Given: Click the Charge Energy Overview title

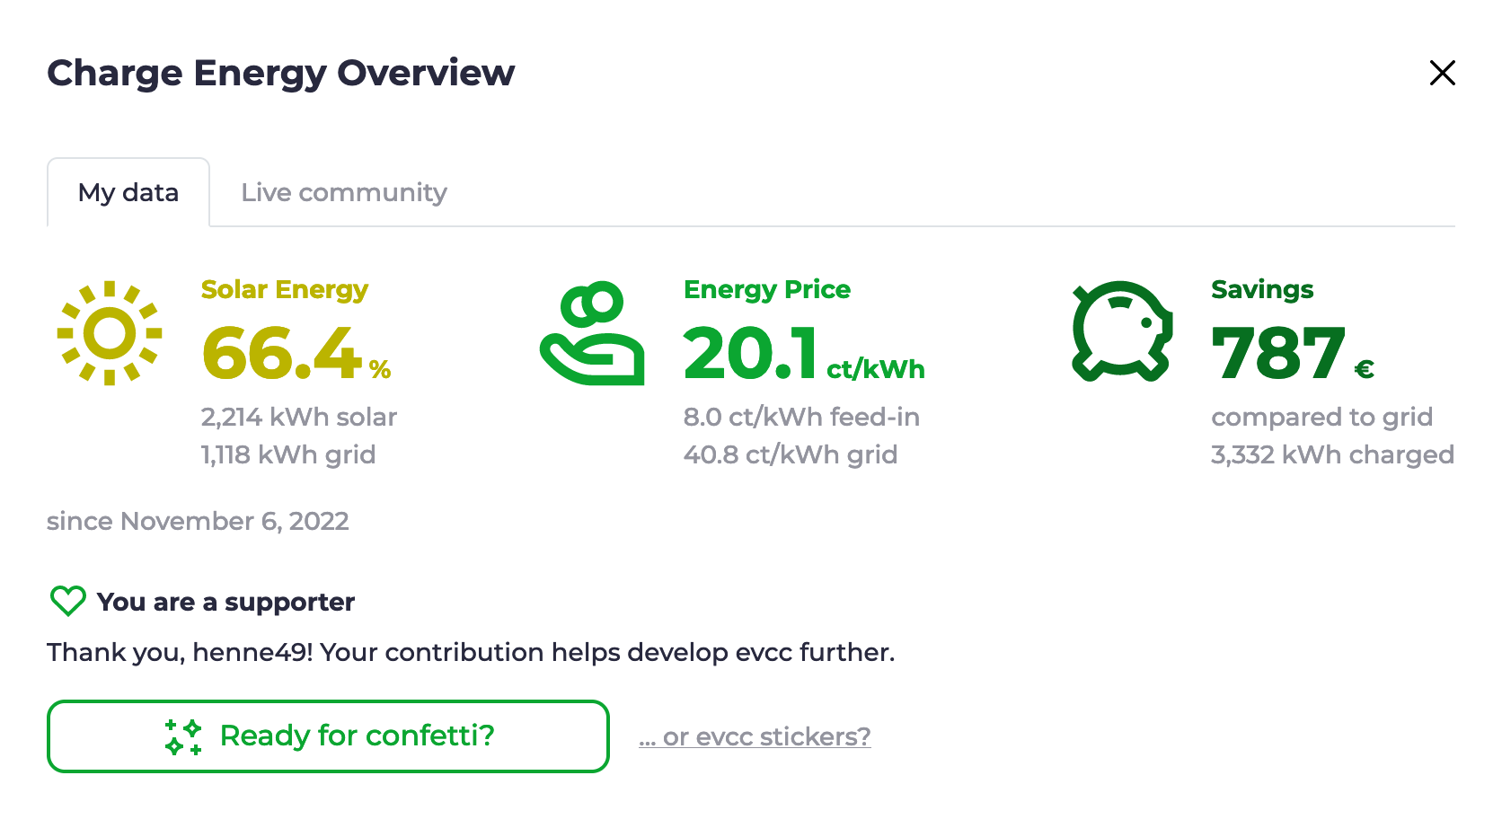Looking at the screenshot, I should pyautogui.click(x=280, y=73).
